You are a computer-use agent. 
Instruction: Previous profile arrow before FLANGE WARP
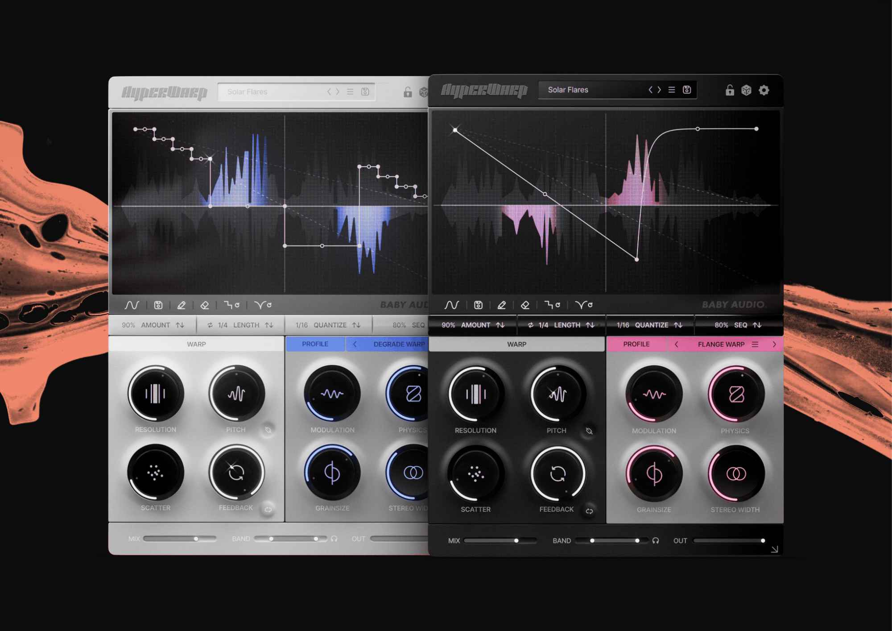pos(677,344)
